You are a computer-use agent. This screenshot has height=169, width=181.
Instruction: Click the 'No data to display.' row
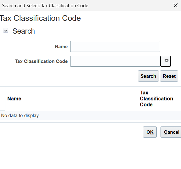coord(91,115)
